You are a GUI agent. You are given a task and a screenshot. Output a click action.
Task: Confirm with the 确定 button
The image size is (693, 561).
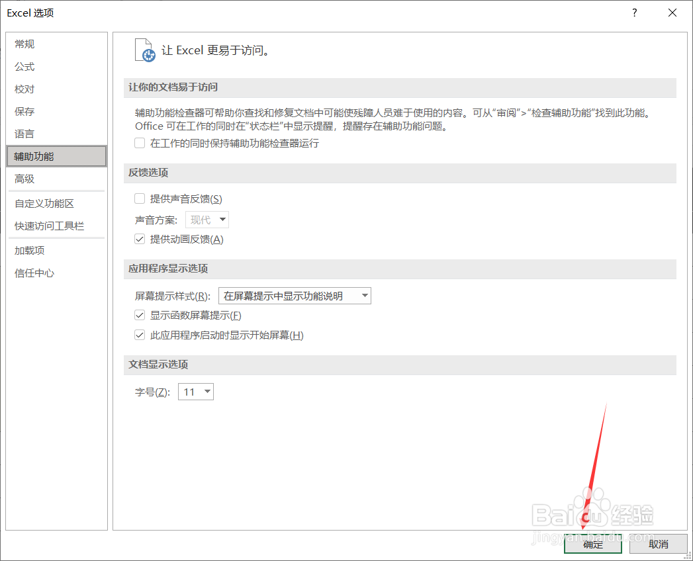click(592, 544)
